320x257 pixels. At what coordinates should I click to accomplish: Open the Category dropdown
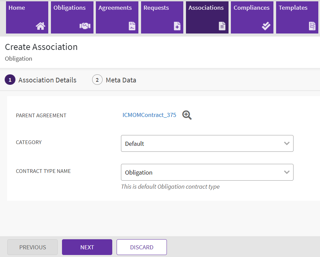(x=207, y=143)
